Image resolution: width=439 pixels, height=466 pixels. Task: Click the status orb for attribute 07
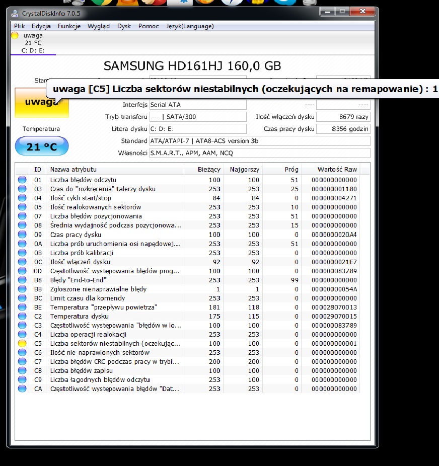(22, 216)
